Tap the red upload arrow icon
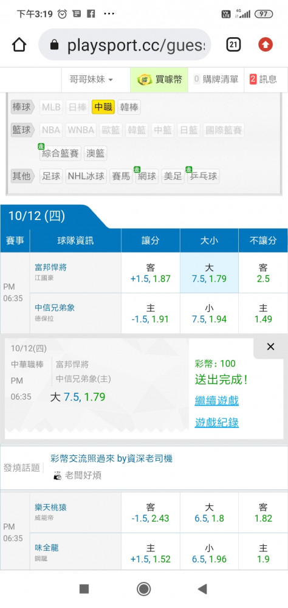288x608 pixels. point(266,45)
